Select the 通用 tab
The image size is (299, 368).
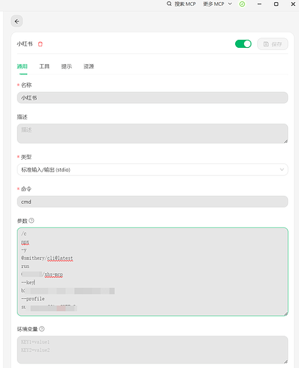click(x=22, y=66)
